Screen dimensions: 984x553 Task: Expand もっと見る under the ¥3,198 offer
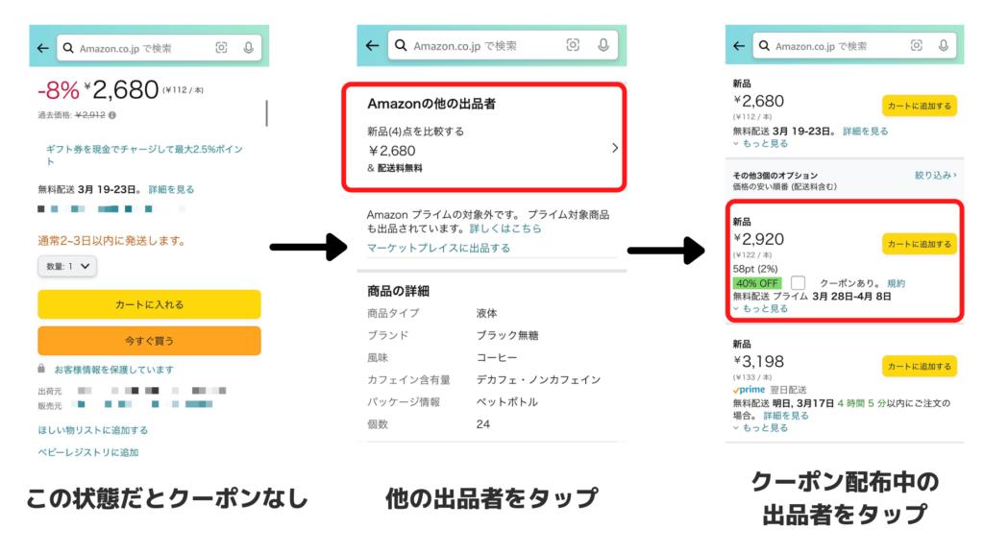[761, 427]
